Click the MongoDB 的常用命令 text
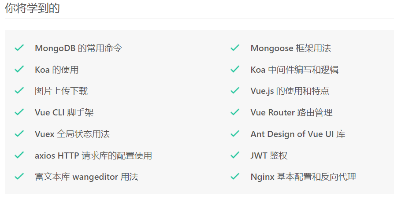The height and width of the screenshot is (200, 394). click(x=78, y=48)
